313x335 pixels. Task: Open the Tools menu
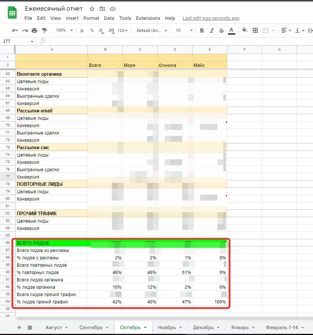pos(125,18)
